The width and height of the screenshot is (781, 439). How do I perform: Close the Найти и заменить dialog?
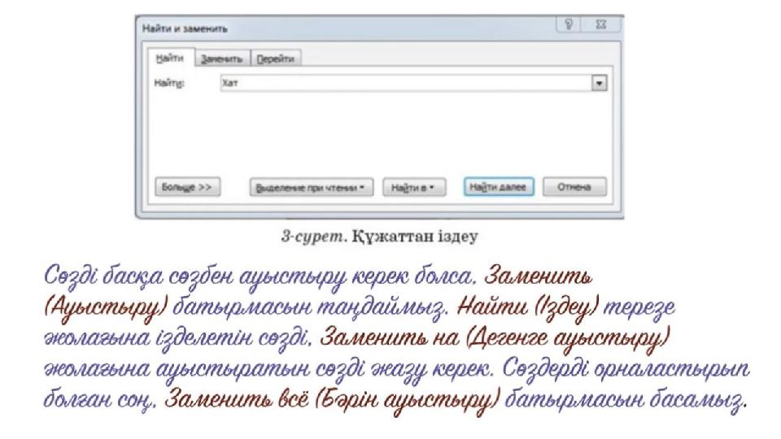pos(601,24)
